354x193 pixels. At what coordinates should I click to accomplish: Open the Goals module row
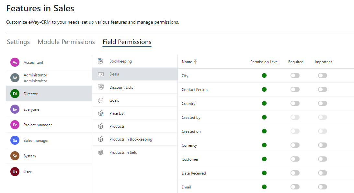(x=135, y=100)
